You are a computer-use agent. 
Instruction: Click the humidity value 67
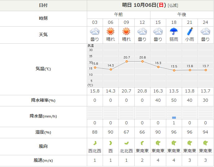[126, 132]
